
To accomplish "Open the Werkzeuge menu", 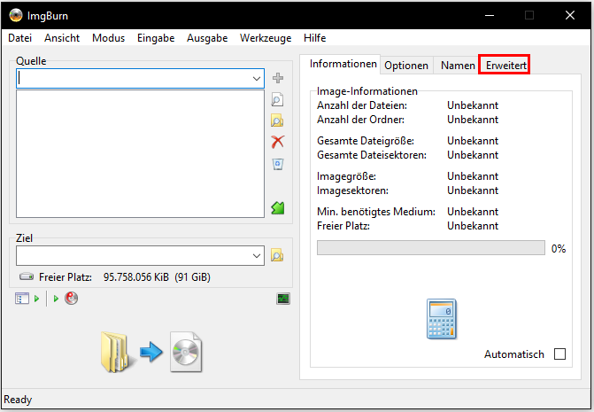I will 266,38.
